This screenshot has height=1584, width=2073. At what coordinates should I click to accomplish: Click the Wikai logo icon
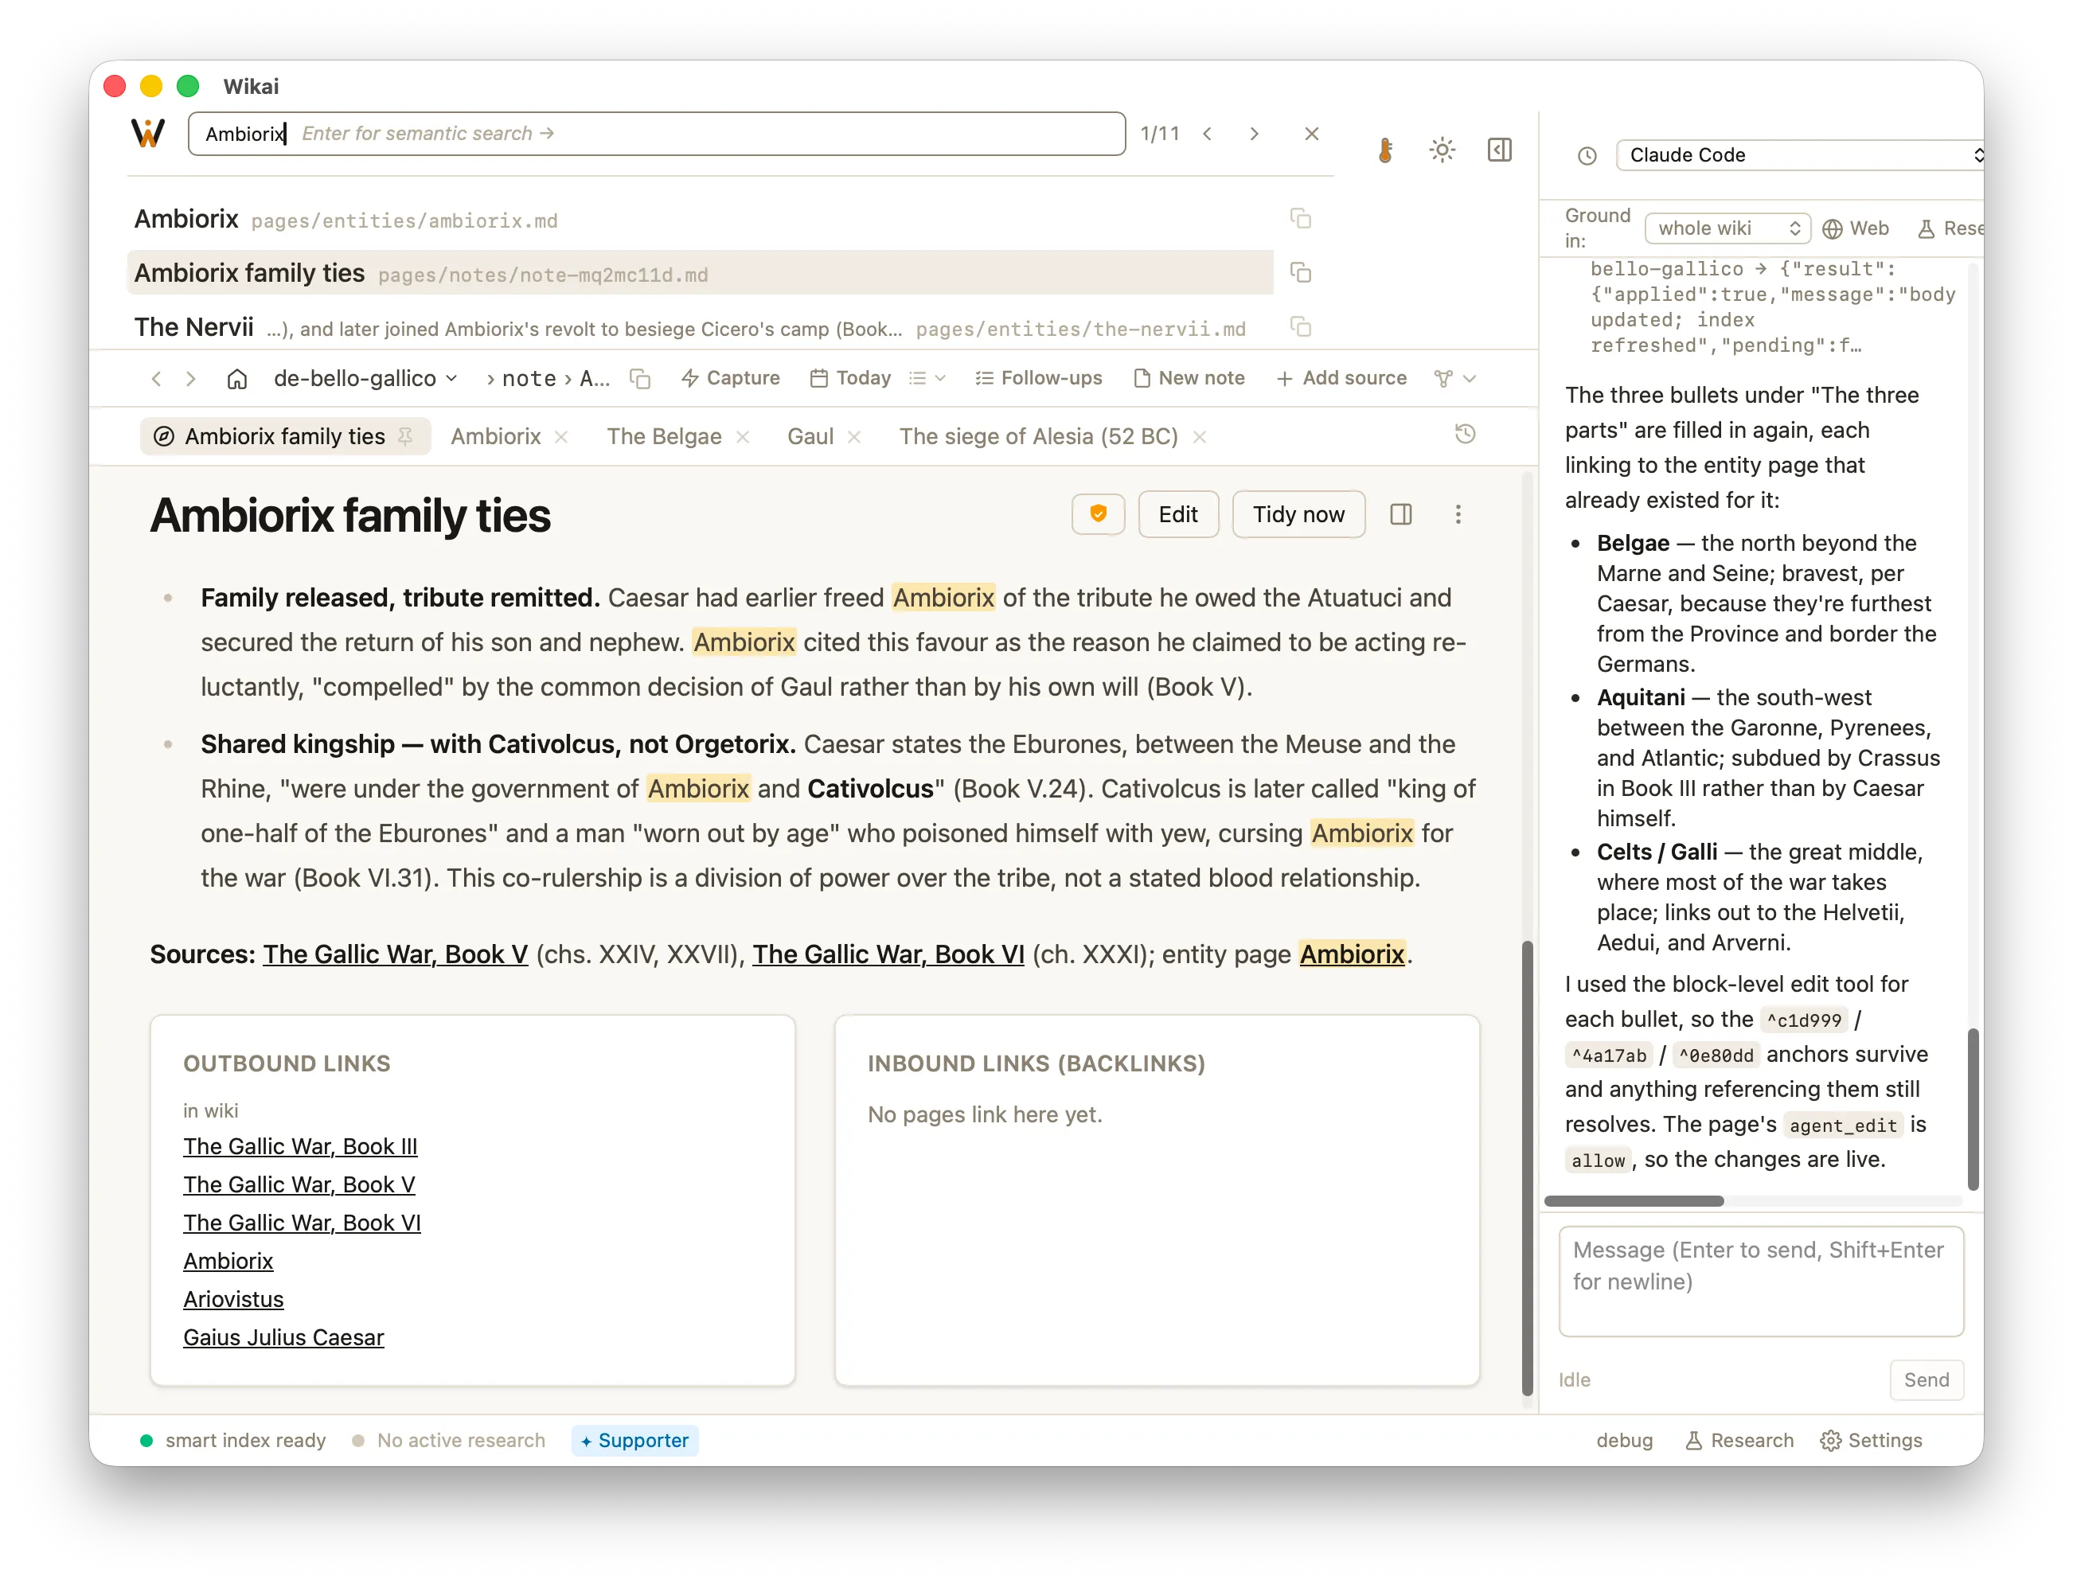pos(148,133)
